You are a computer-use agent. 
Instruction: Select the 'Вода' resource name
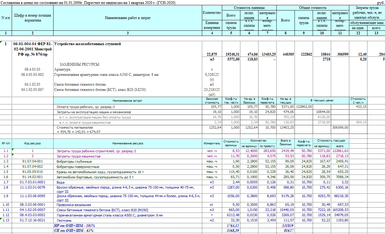(61, 182)
